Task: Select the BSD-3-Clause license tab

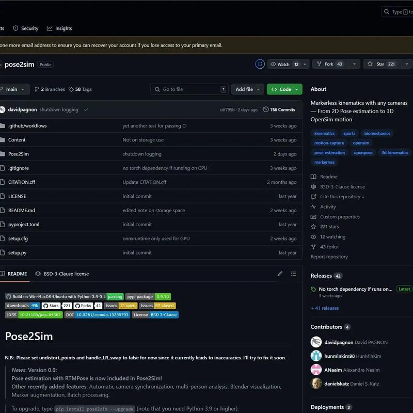Action: (x=62, y=274)
